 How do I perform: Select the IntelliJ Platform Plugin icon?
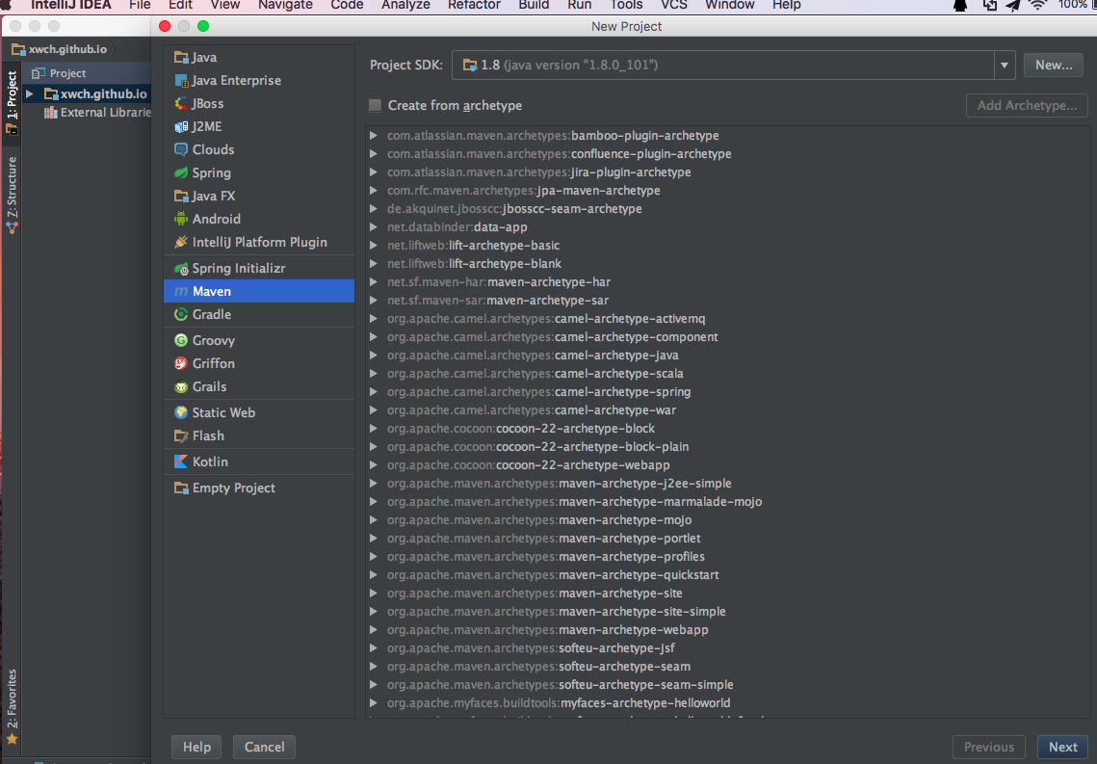[181, 242]
